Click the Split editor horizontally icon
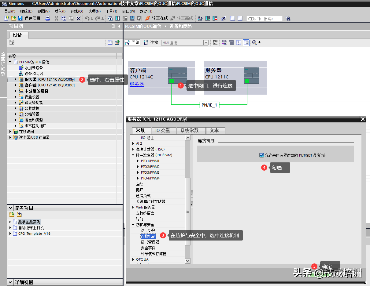370x286 pixels. [233, 18]
